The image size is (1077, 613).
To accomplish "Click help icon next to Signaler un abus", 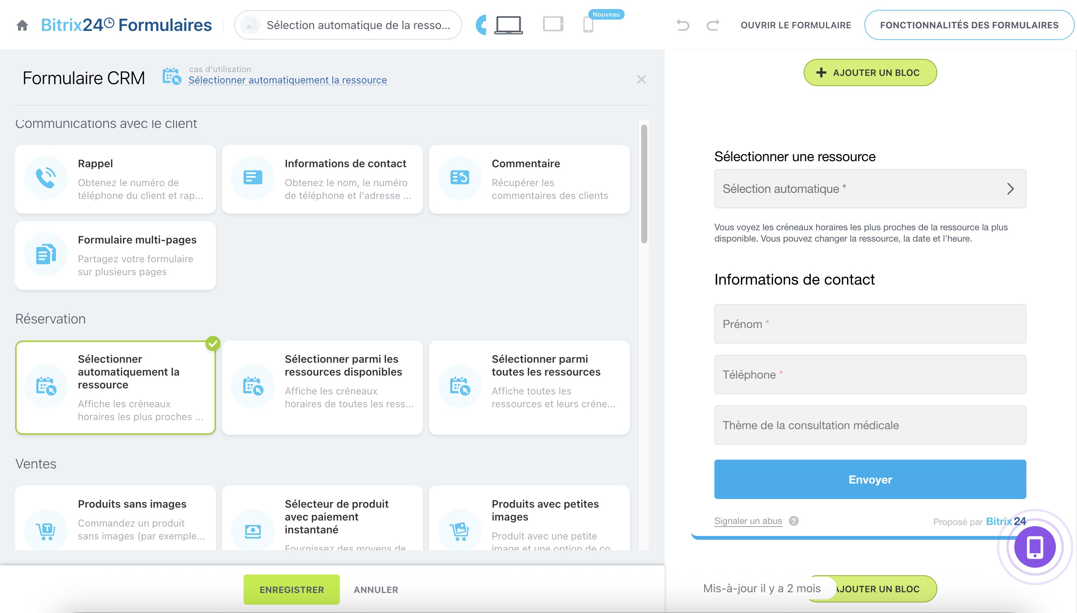I will click(x=793, y=521).
